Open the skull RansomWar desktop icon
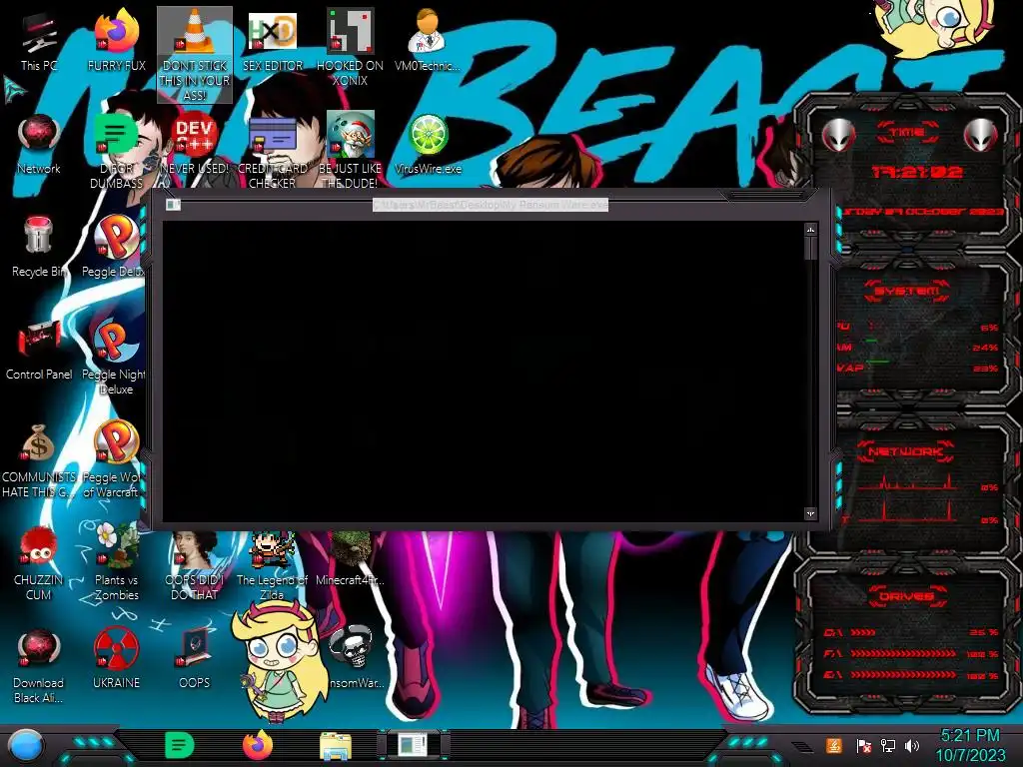 tap(353, 657)
